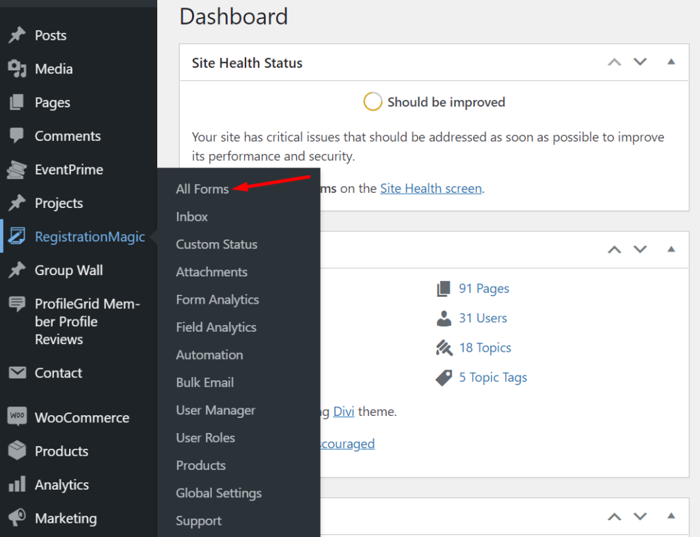Viewport: 700px width, 537px height.
Task: Open Media library via its camera icon
Action: tap(17, 68)
